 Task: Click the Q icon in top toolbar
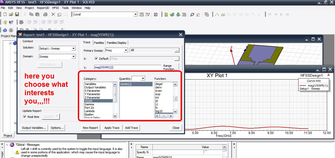[x=156, y=14]
